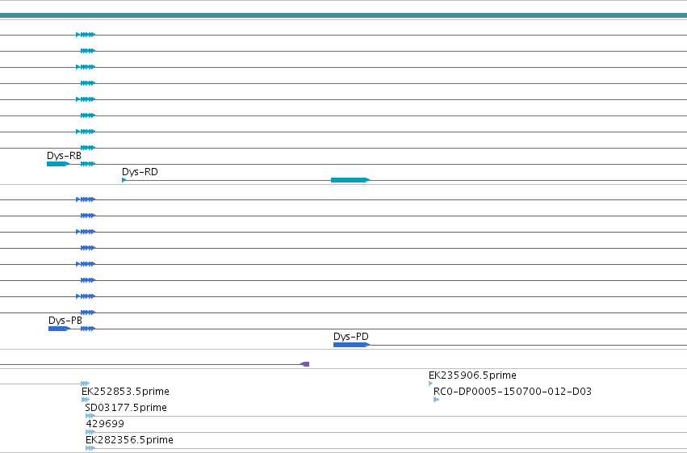Screen dimensions: 687x453
Task: Select the EK282356.5prime EST label
Action: pyautogui.click(x=129, y=440)
